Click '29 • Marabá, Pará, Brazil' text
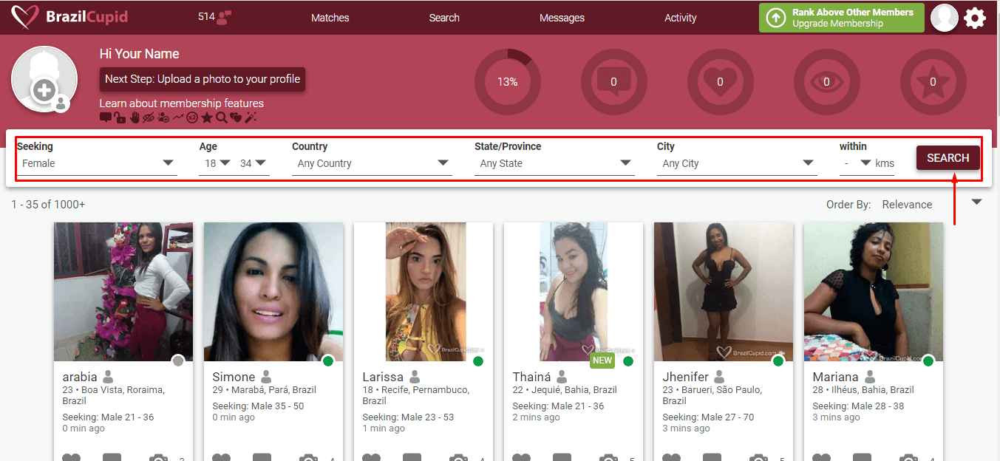Image resolution: width=1000 pixels, height=461 pixels. click(264, 390)
